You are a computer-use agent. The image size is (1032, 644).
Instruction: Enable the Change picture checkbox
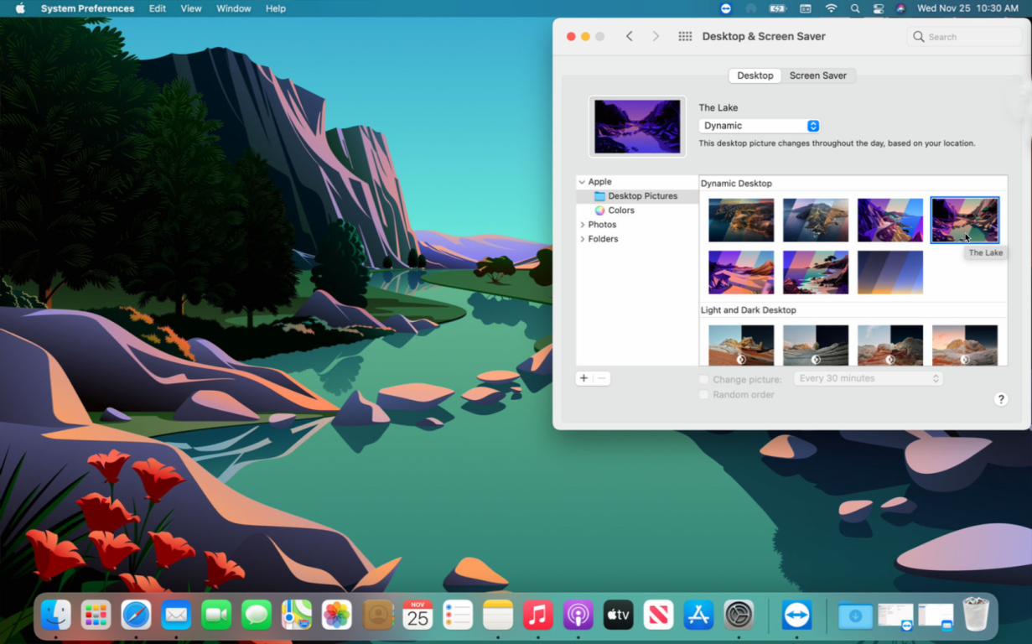click(x=704, y=380)
